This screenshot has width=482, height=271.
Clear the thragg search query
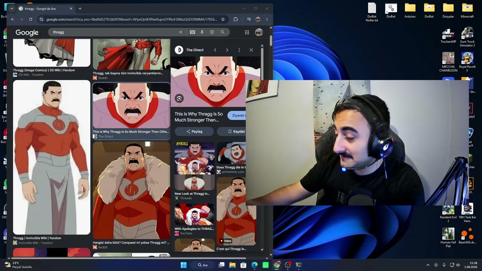180,32
